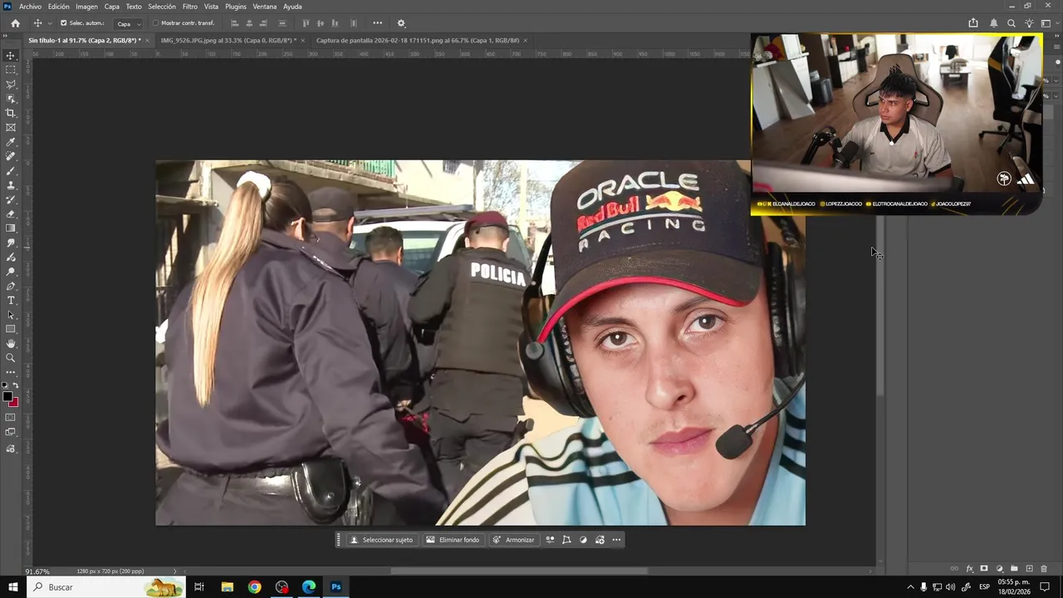Screen dimensions: 1063x598
Task: Select the Pen tool
Action: (x=11, y=286)
